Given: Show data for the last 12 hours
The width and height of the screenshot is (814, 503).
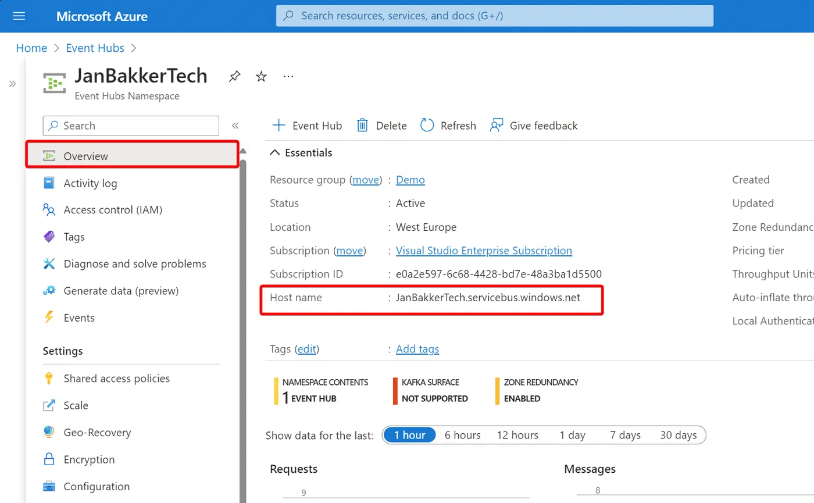Looking at the screenshot, I should pos(517,435).
